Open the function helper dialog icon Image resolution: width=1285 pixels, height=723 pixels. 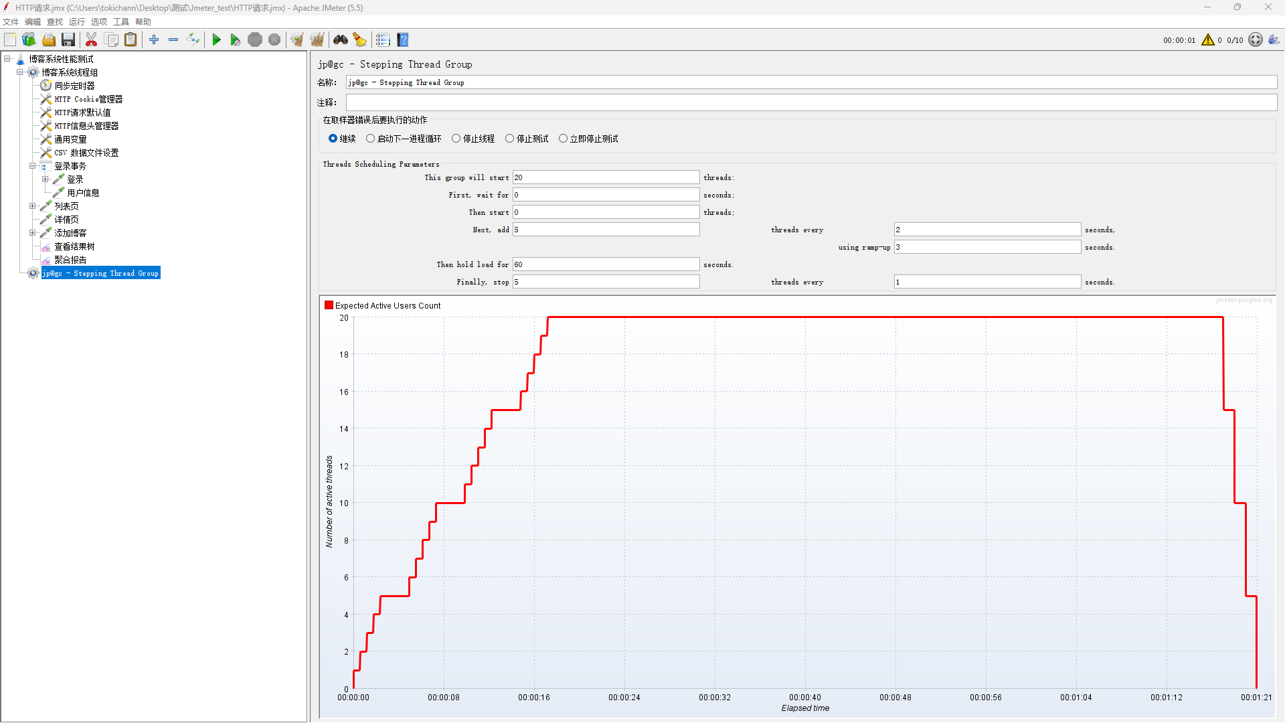[x=383, y=40]
